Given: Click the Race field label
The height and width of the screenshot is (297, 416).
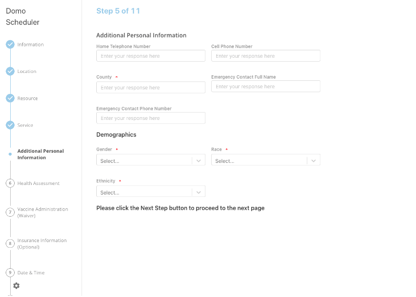Looking at the screenshot, I should pyautogui.click(x=216, y=149).
